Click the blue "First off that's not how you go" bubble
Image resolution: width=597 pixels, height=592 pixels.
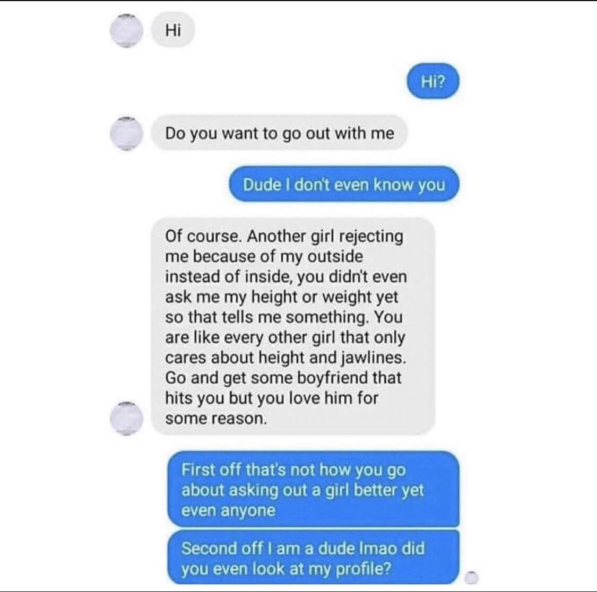[313, 489]
